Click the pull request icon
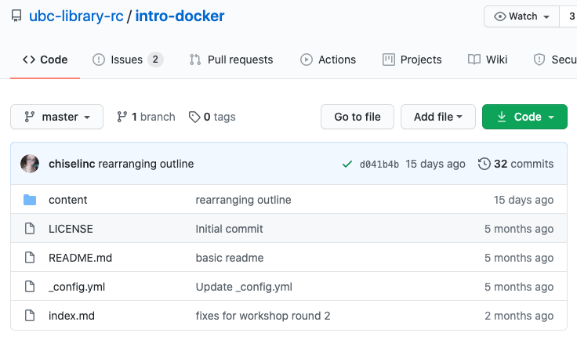Screen dimensions: 577x340 [195, 60]
